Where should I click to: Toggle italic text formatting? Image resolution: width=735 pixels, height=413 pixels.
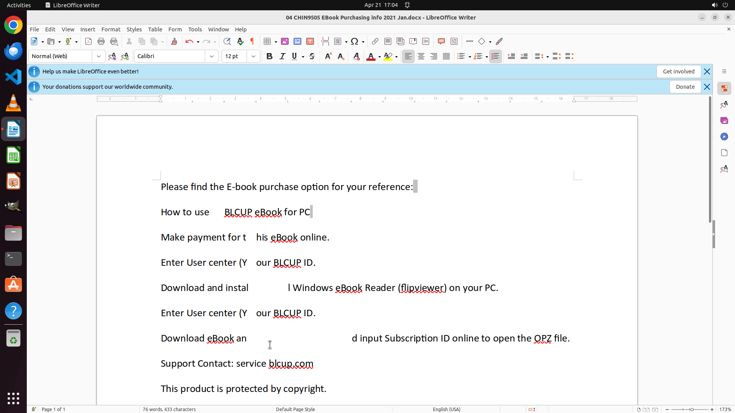point(282,56)
